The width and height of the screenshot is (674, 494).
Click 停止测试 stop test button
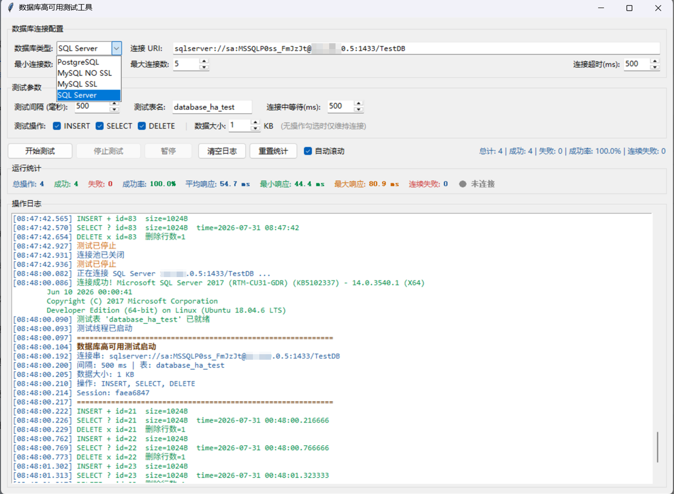(x=108, y=151)
